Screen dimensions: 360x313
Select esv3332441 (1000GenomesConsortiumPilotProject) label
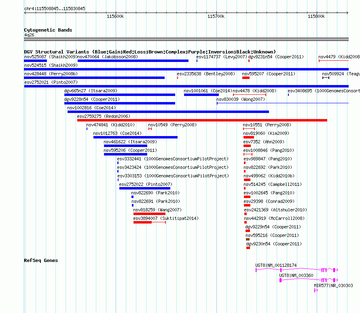pyautogui.click(x=173, y=159)
